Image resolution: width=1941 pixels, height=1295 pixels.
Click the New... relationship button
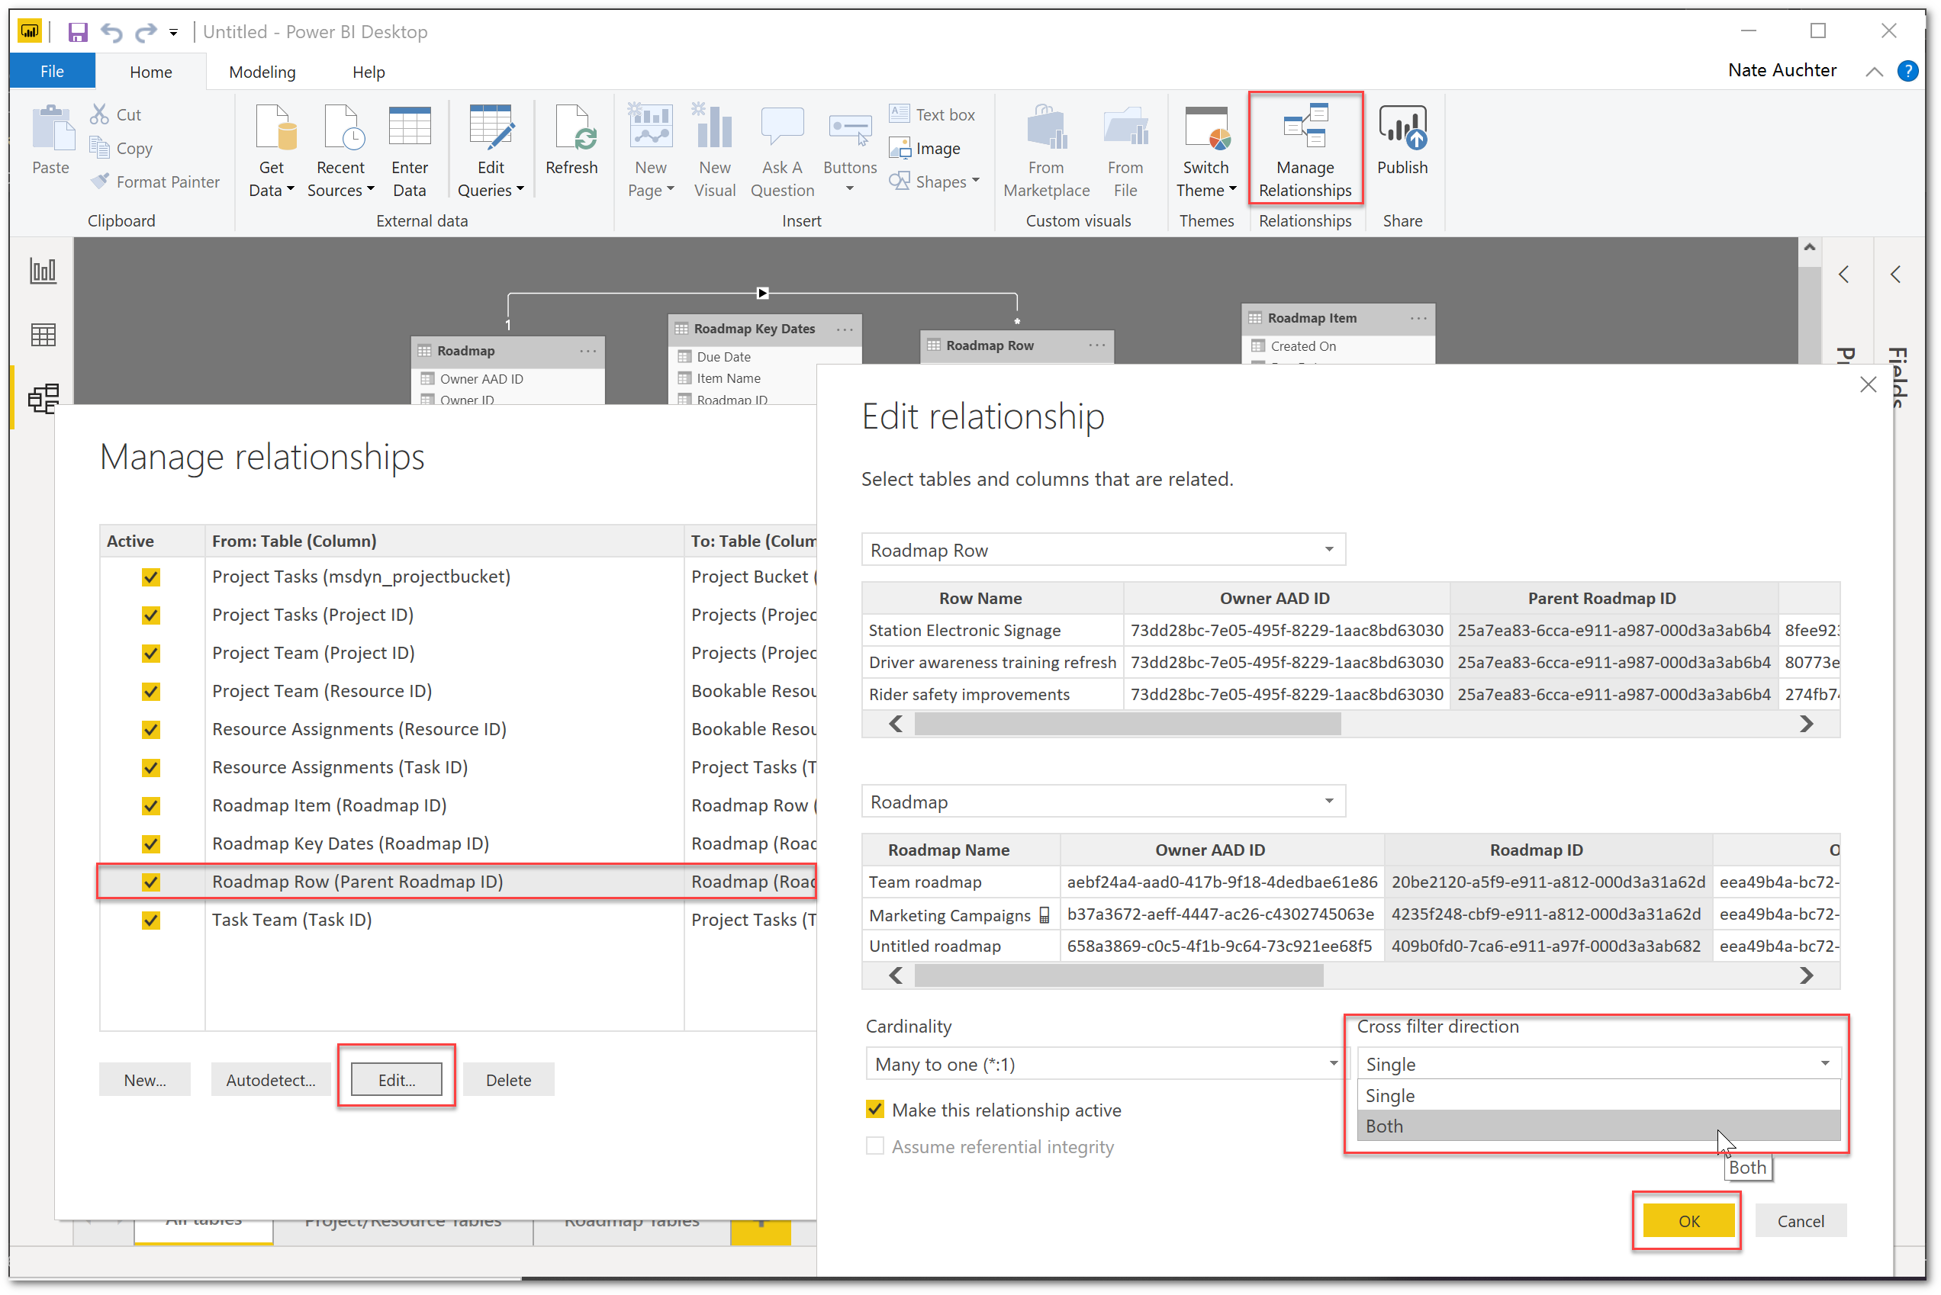pyautogui.click(x=145, y=1079)
